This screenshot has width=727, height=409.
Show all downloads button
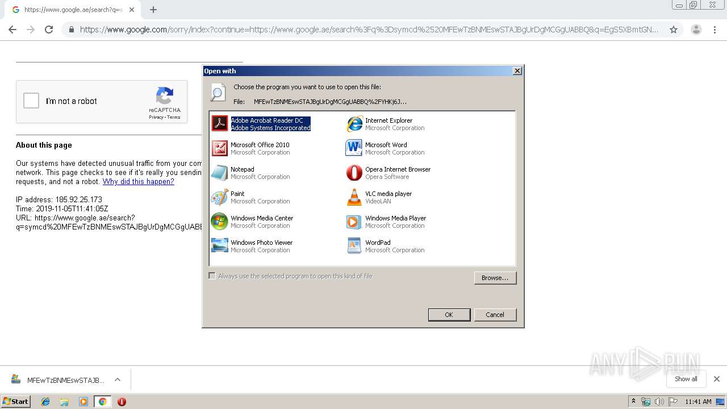point(686,379)
